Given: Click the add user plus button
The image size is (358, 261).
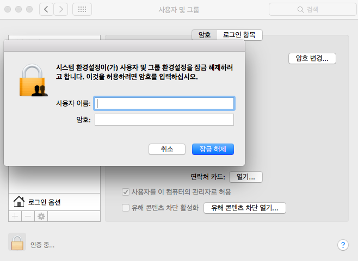Looking at the screenshot, I should pyautogui.click(x=15, y=216).
